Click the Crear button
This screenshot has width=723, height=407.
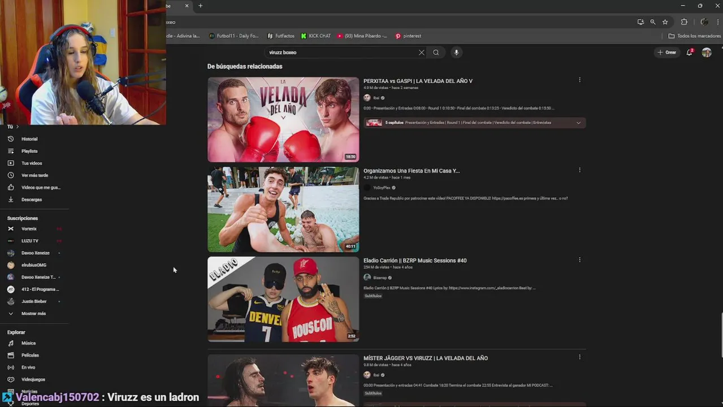click(667, 52)
